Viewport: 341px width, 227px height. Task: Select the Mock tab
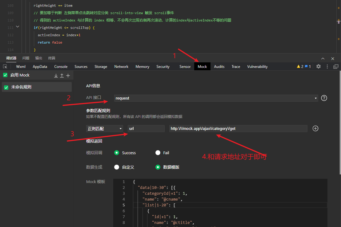(x=202, y=67)
